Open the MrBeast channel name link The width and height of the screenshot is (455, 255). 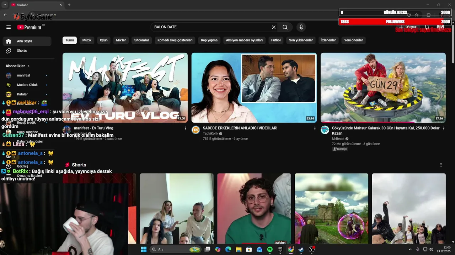[x=338, y=139]
